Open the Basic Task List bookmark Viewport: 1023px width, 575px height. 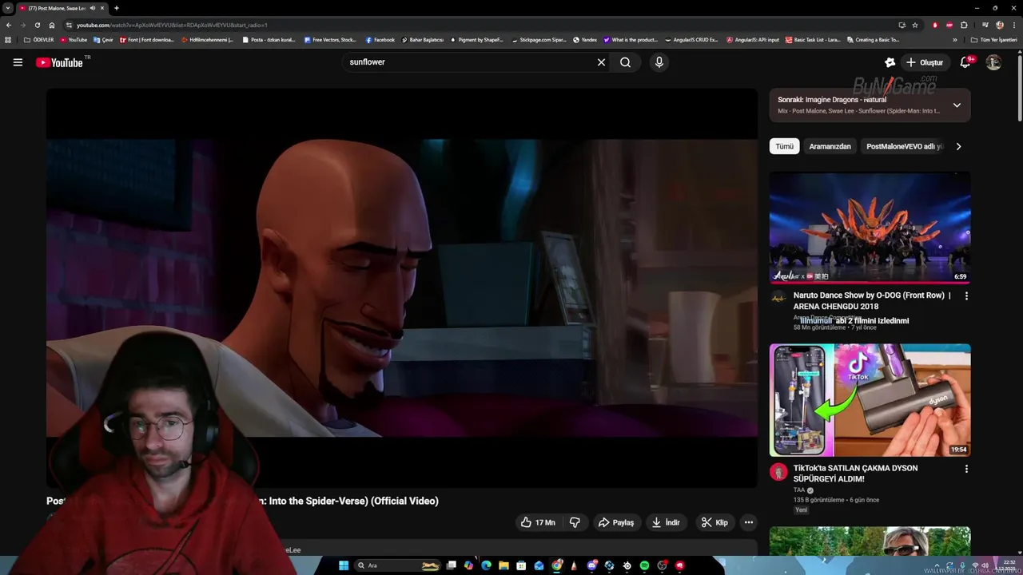tap(813, 39)
